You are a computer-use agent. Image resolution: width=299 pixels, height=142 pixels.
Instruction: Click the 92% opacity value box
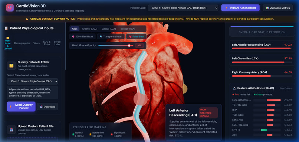pos(139,46)
